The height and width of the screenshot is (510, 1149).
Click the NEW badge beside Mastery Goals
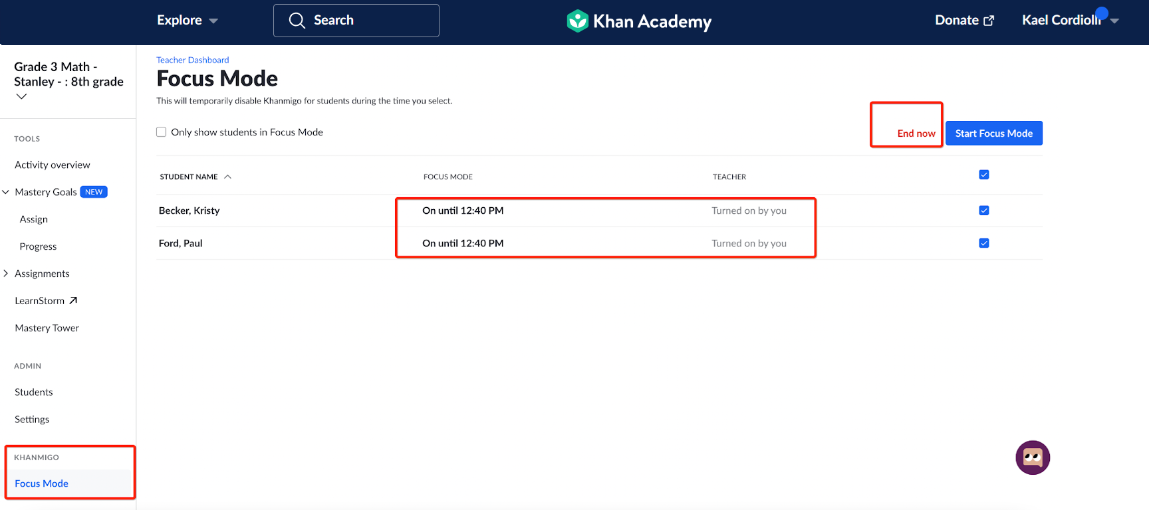tap(94, 192)
